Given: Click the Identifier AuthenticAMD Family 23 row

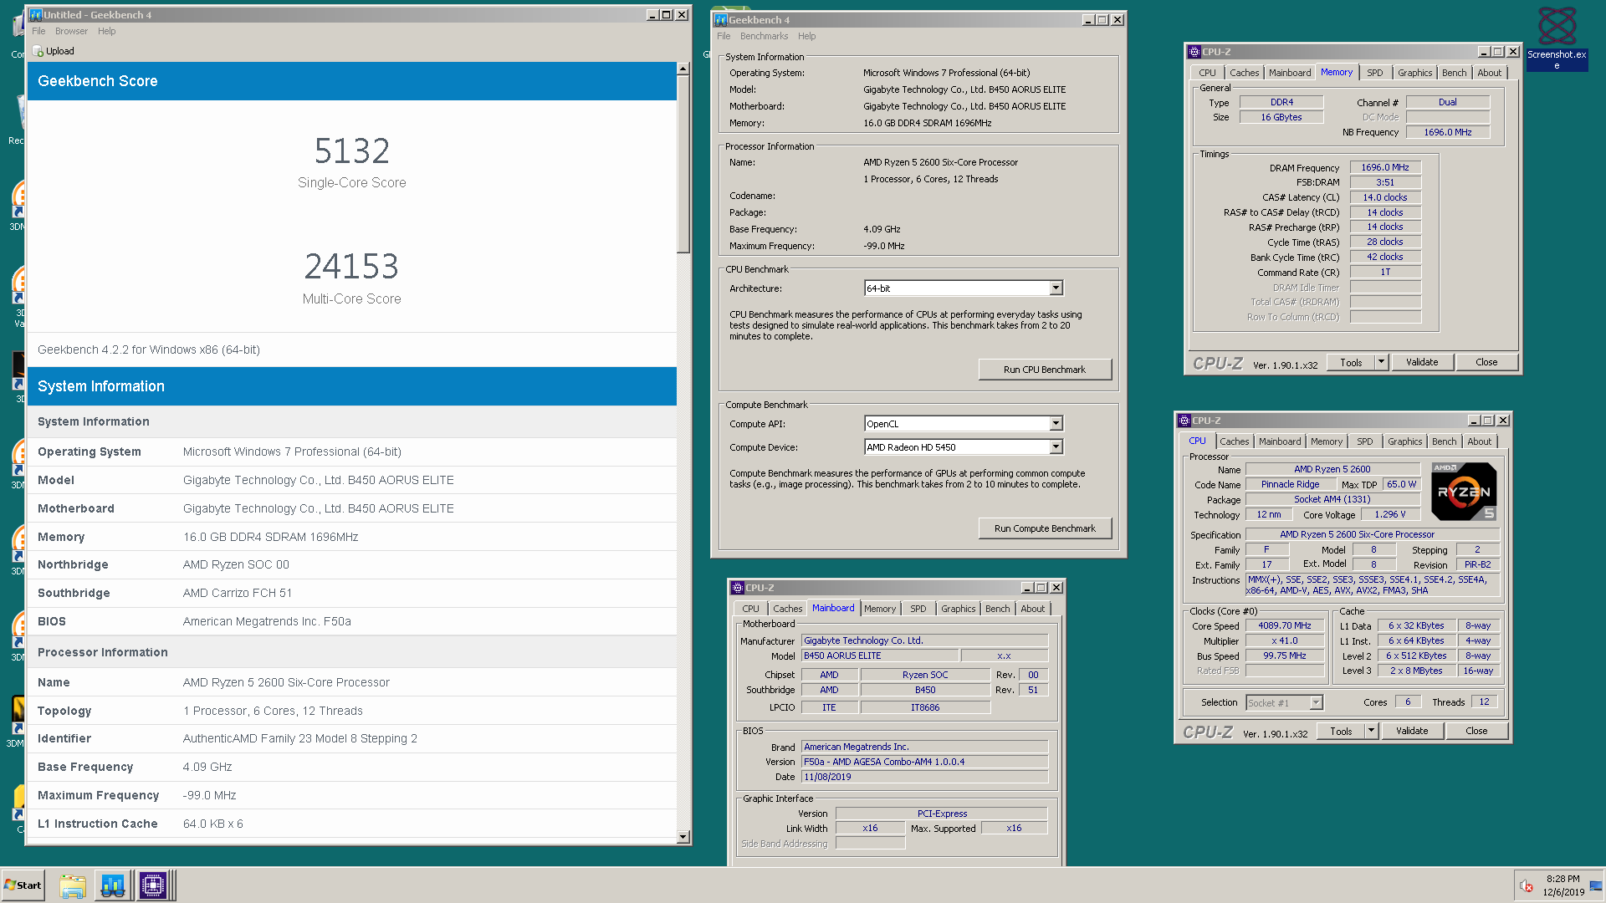Looking at the screenshot, I should tap(352, 738).
